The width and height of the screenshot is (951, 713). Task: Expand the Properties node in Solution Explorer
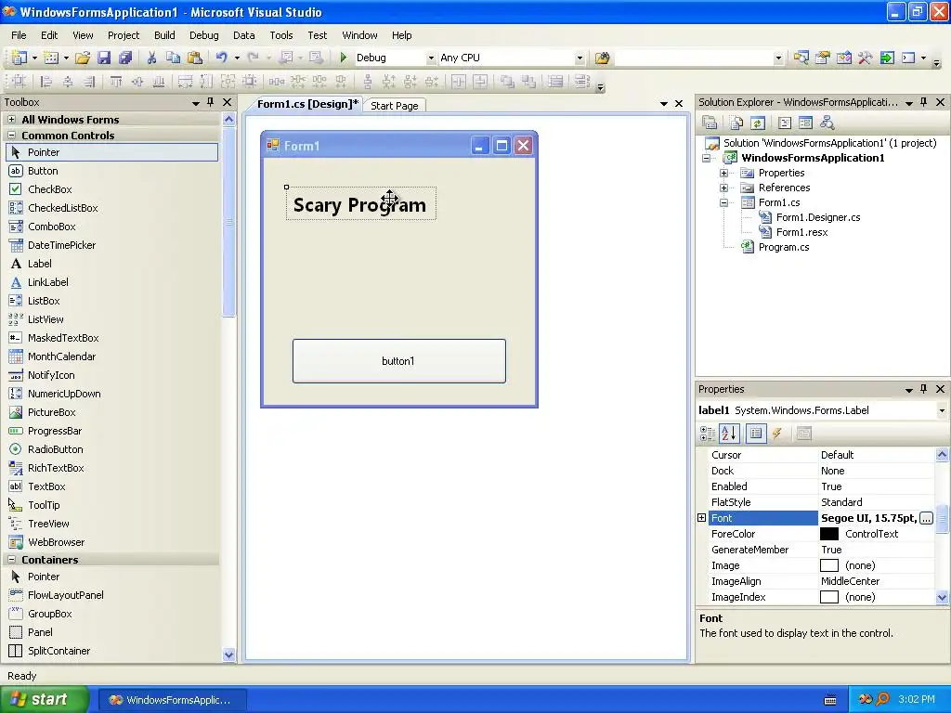(723, 173)
